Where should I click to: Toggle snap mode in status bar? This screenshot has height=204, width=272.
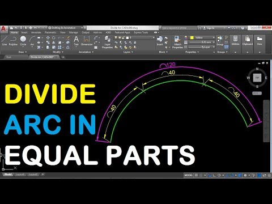pyautogui.click(x=201, y=175)
